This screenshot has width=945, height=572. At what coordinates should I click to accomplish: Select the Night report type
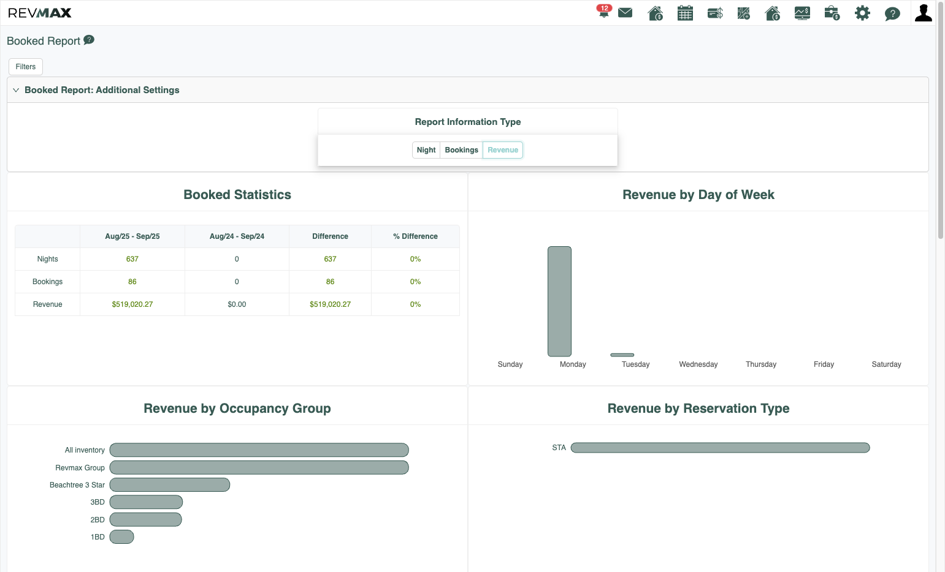426,150
